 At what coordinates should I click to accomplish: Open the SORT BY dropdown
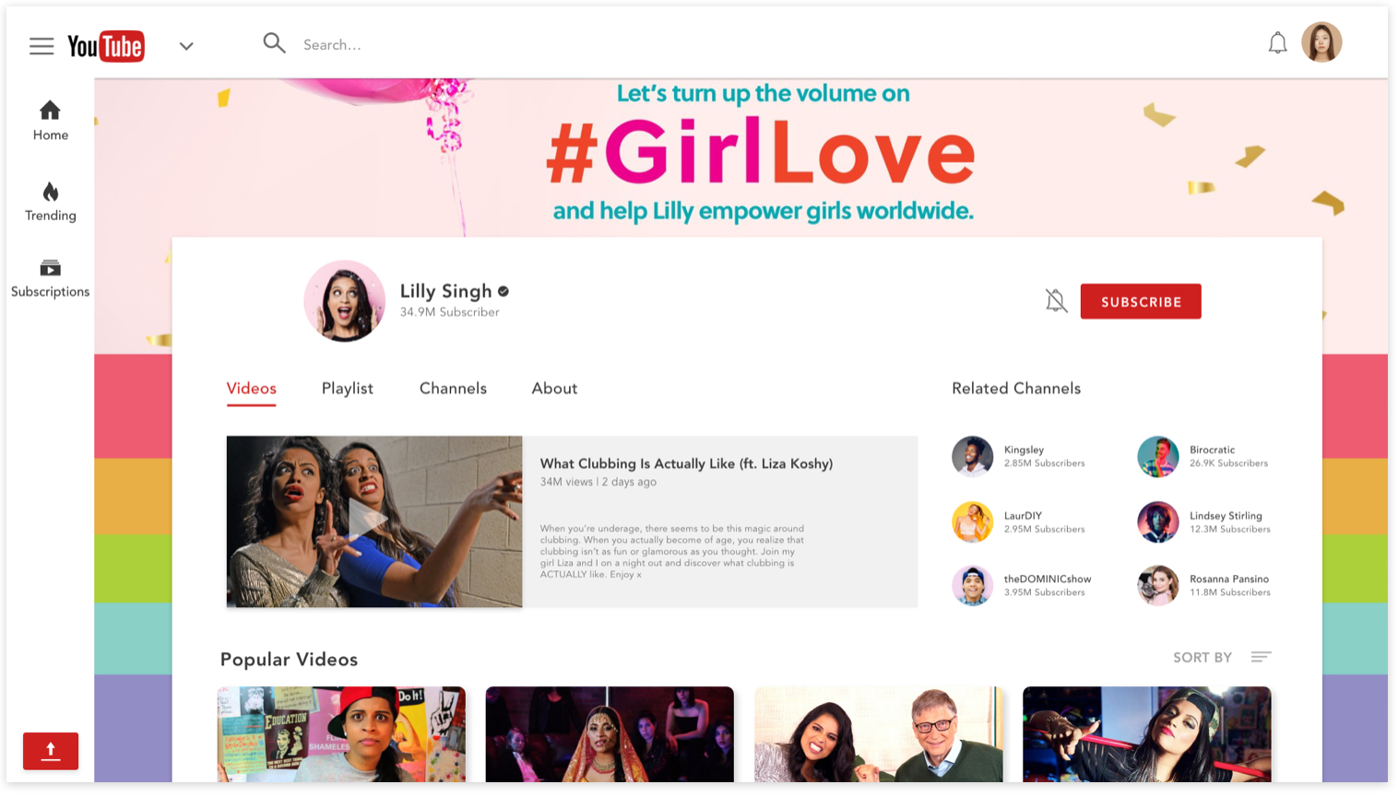(1203, 657)
